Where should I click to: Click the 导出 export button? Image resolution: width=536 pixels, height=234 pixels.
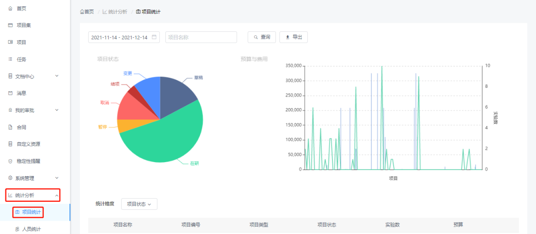tap(293, 37)
